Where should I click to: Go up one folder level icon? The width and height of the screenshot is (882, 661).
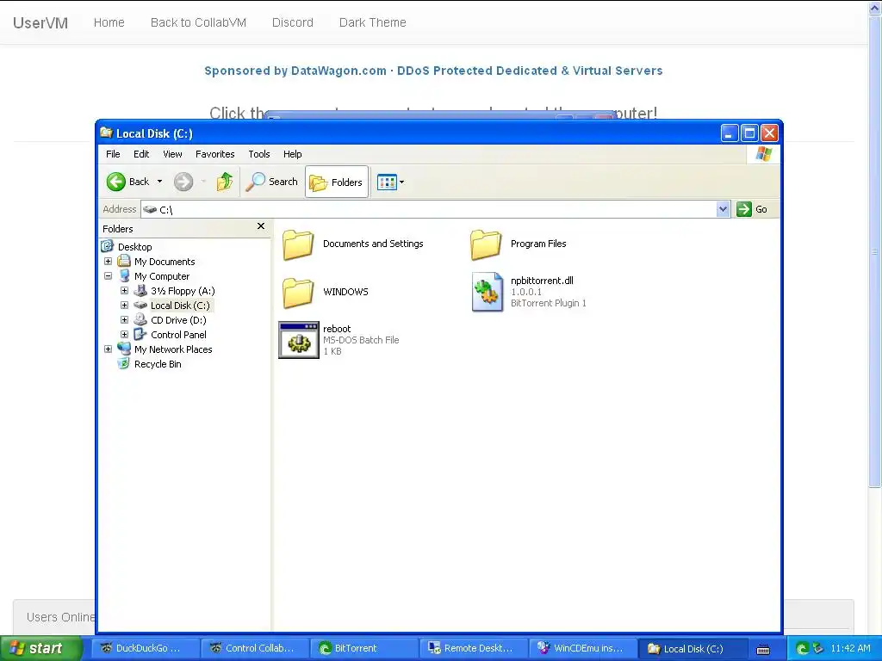(225, 182)
